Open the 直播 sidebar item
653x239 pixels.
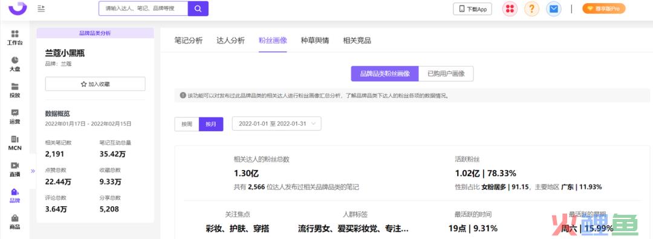pyautogui.click(x=15, y=169)
